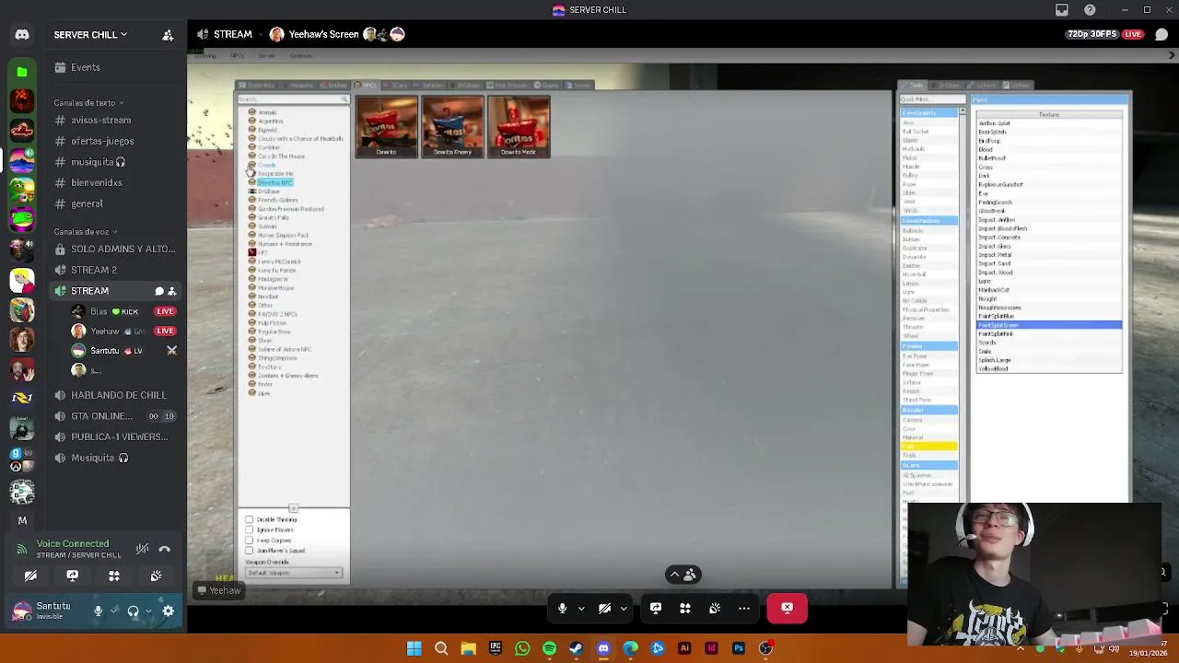
Task: Open microphone options arrow in user panel
Action: point(113,611)
